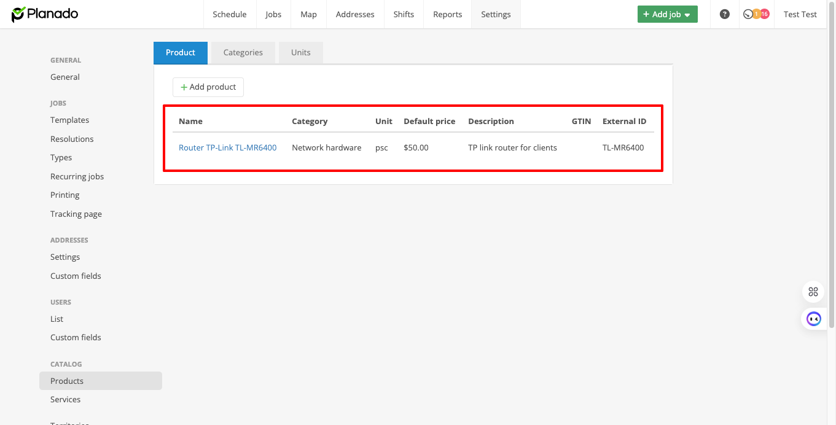Click the Default price column header

point(429,121)
